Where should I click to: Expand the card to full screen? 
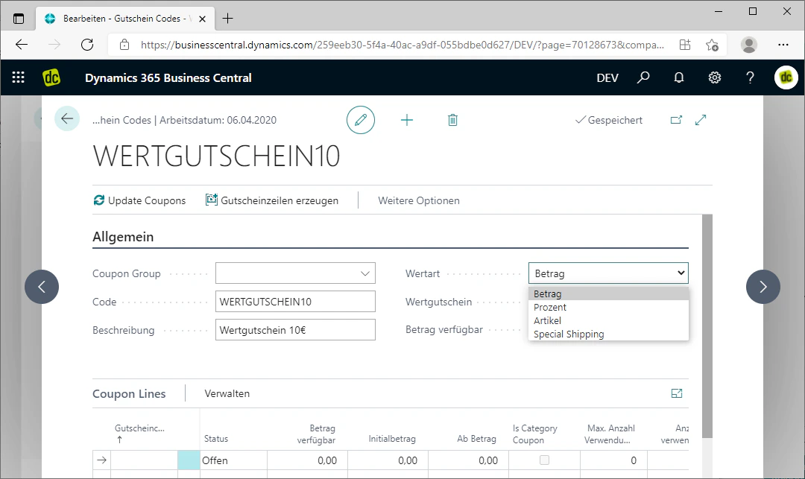tap(701, 119)
